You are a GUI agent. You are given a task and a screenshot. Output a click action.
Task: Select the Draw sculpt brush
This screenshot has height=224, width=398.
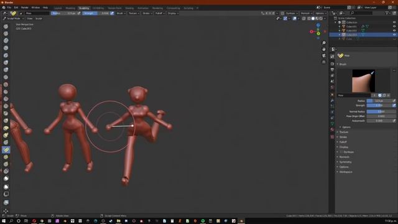[6, 26]
